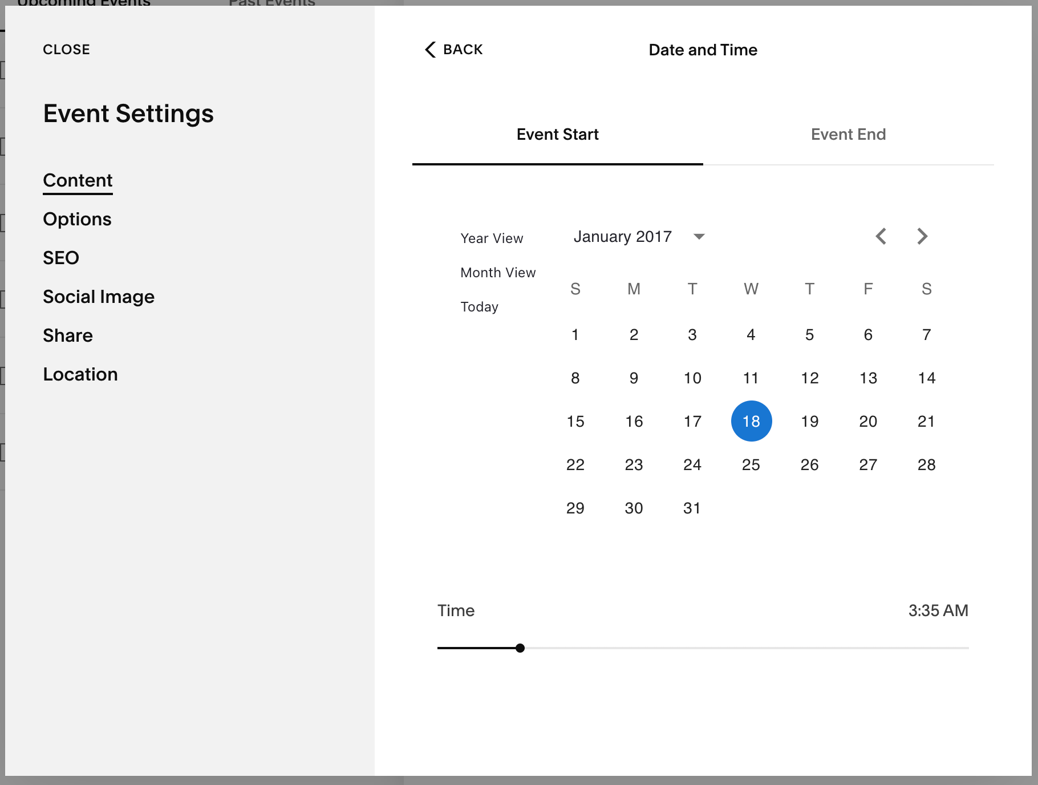Go to the next month with right chevron
1038x785 pixels.
922,236
